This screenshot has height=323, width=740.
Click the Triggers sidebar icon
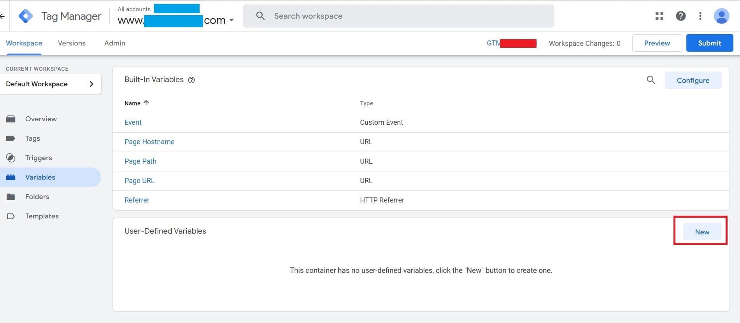tap(11, 158)
